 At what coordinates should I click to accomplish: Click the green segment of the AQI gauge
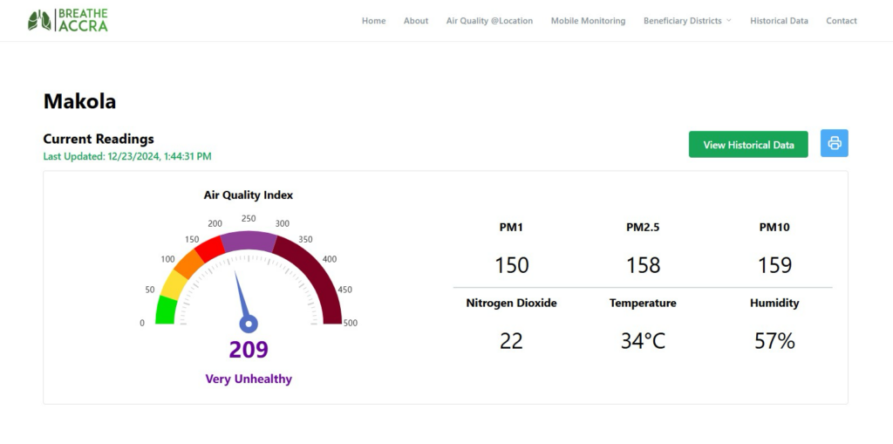pyautogui.click(x=166, y=310)
